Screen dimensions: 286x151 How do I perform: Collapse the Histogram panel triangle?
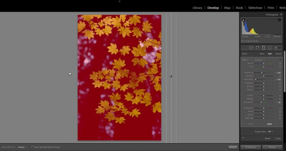[281, 15]
